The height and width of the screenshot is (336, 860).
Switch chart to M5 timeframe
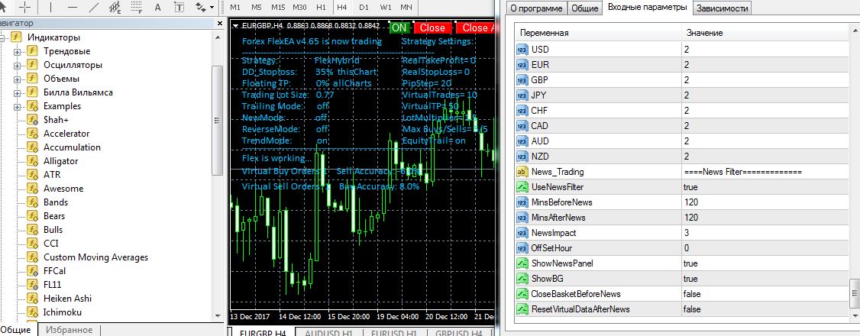pos(257,7)
